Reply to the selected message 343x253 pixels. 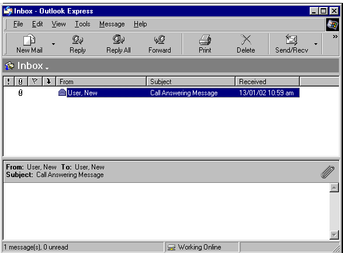tap(78, 44)
